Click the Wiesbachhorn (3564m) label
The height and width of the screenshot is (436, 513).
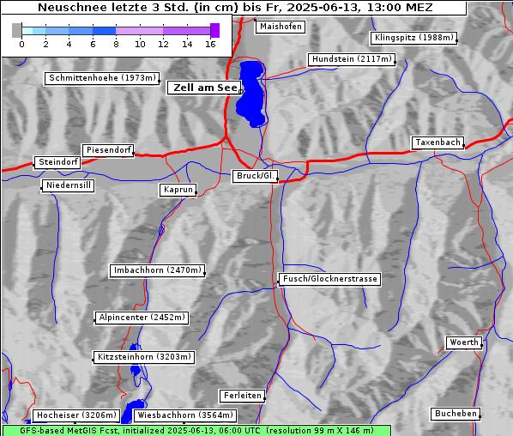(184, 415)
